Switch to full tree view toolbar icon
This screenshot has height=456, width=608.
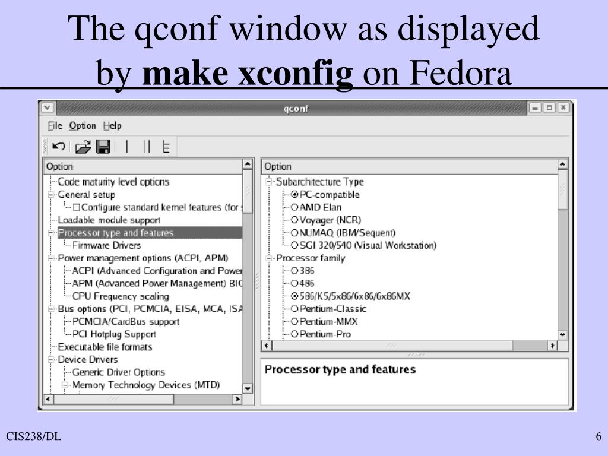pyautogui.click(x=166, y=147)
